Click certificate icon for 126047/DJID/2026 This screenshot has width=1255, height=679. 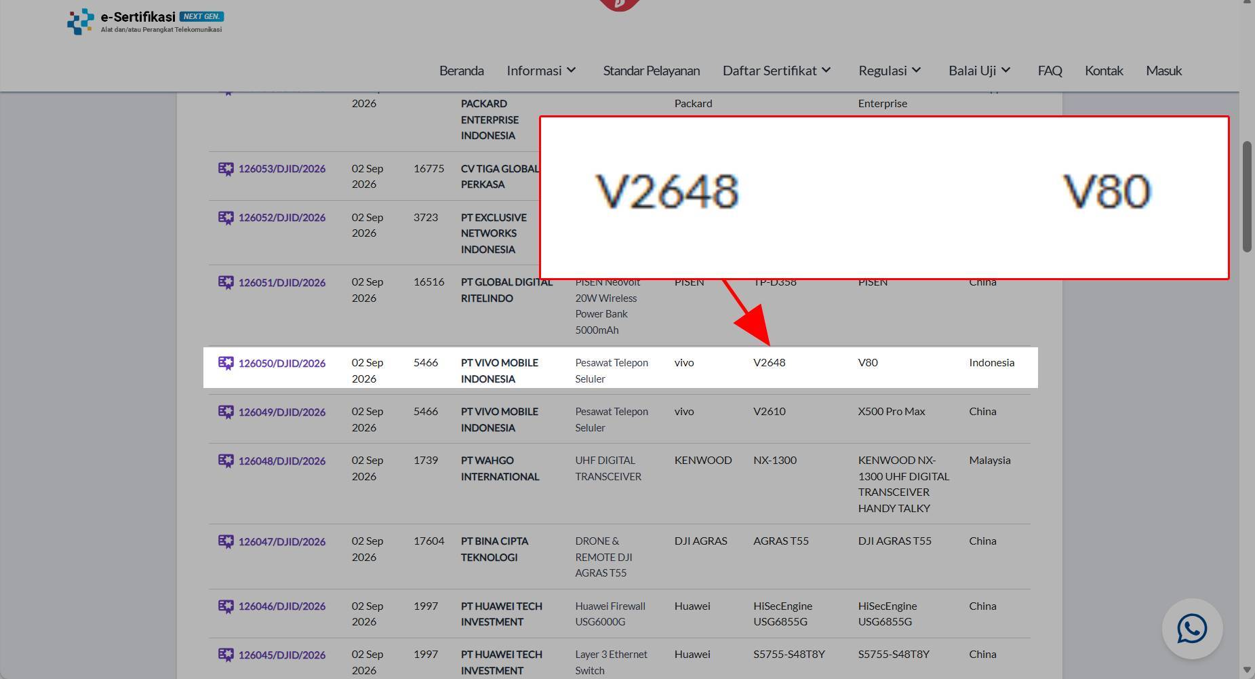226,541
